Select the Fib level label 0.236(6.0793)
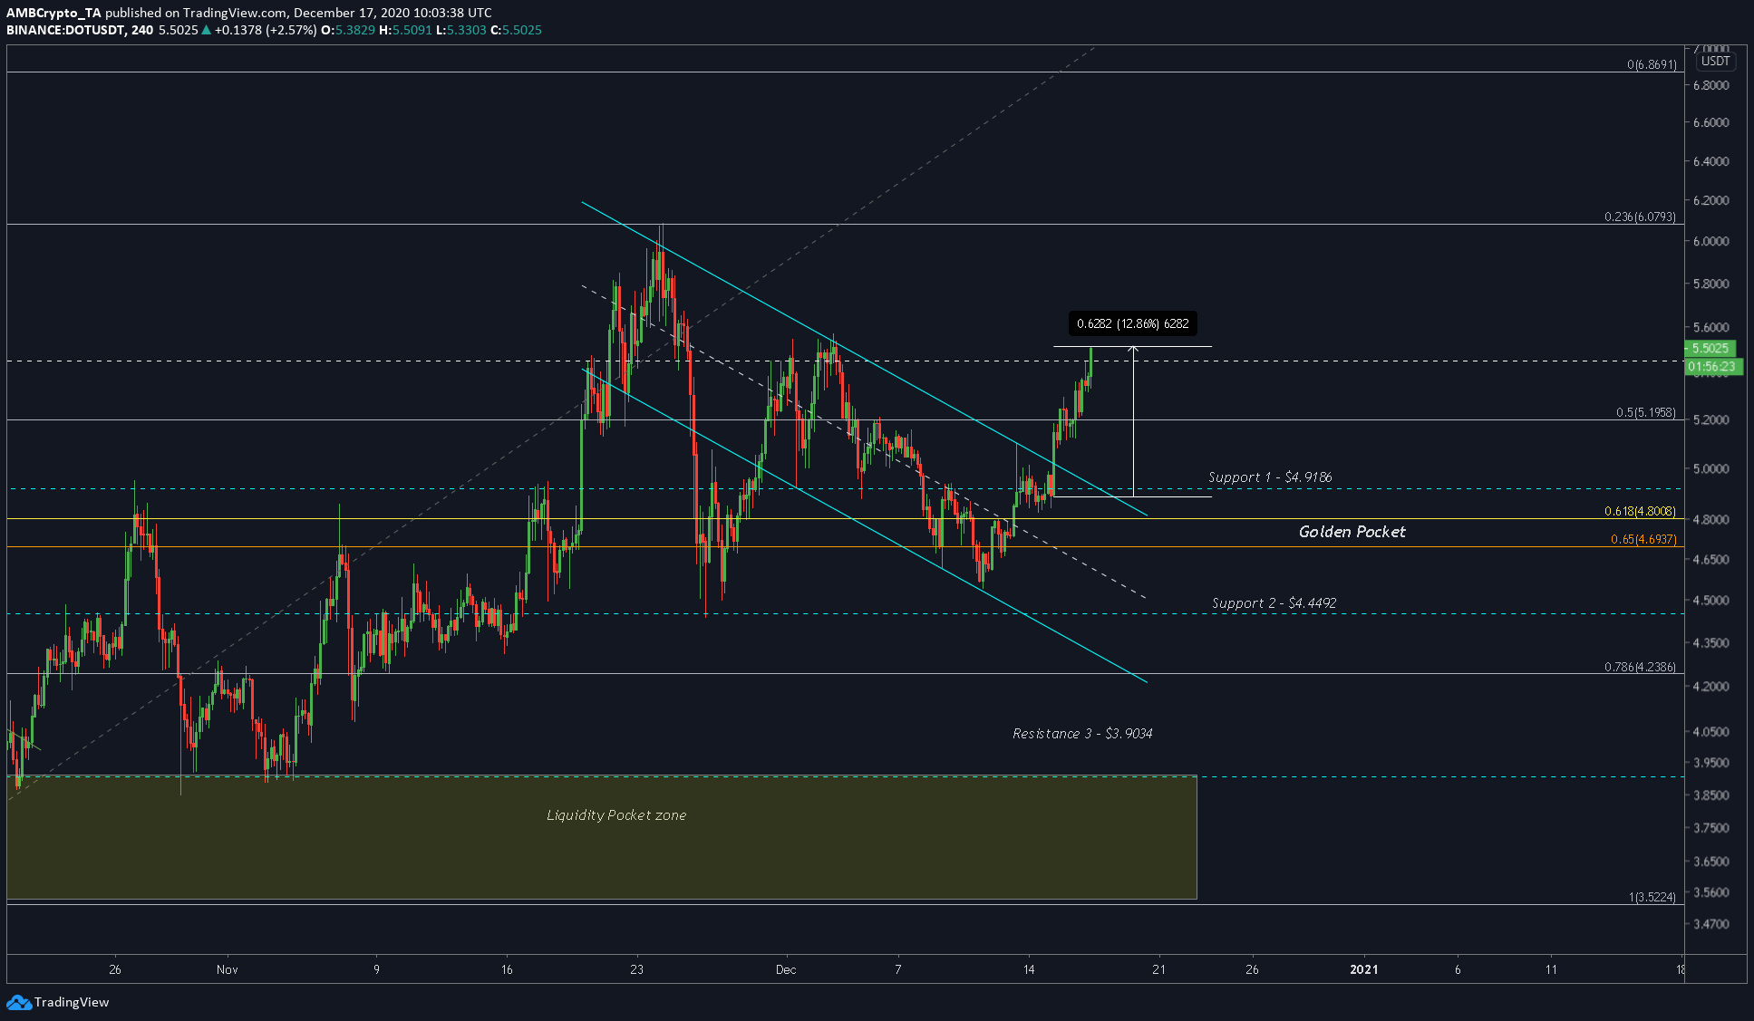 coord(1640,217)
